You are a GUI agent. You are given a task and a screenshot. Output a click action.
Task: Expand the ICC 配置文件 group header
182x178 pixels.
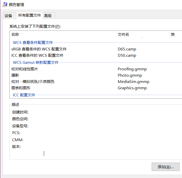tap(24, 95)
